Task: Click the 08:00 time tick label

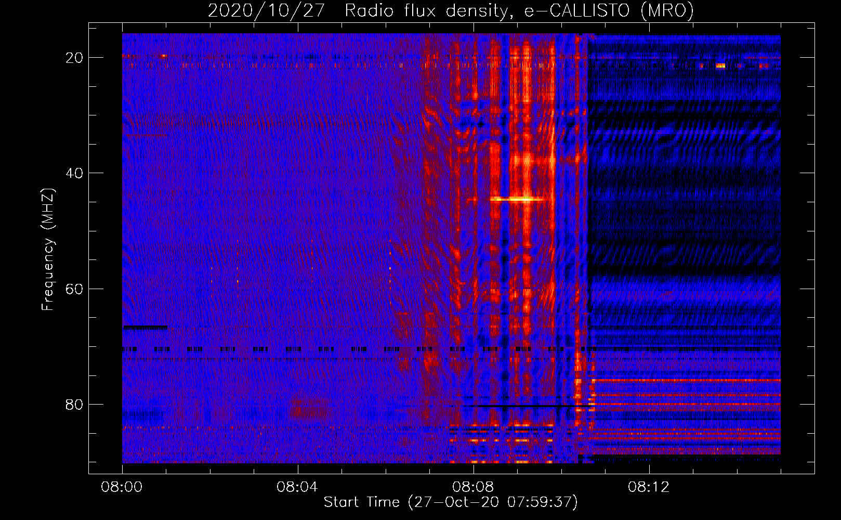Action: click(x=122, y=487)
